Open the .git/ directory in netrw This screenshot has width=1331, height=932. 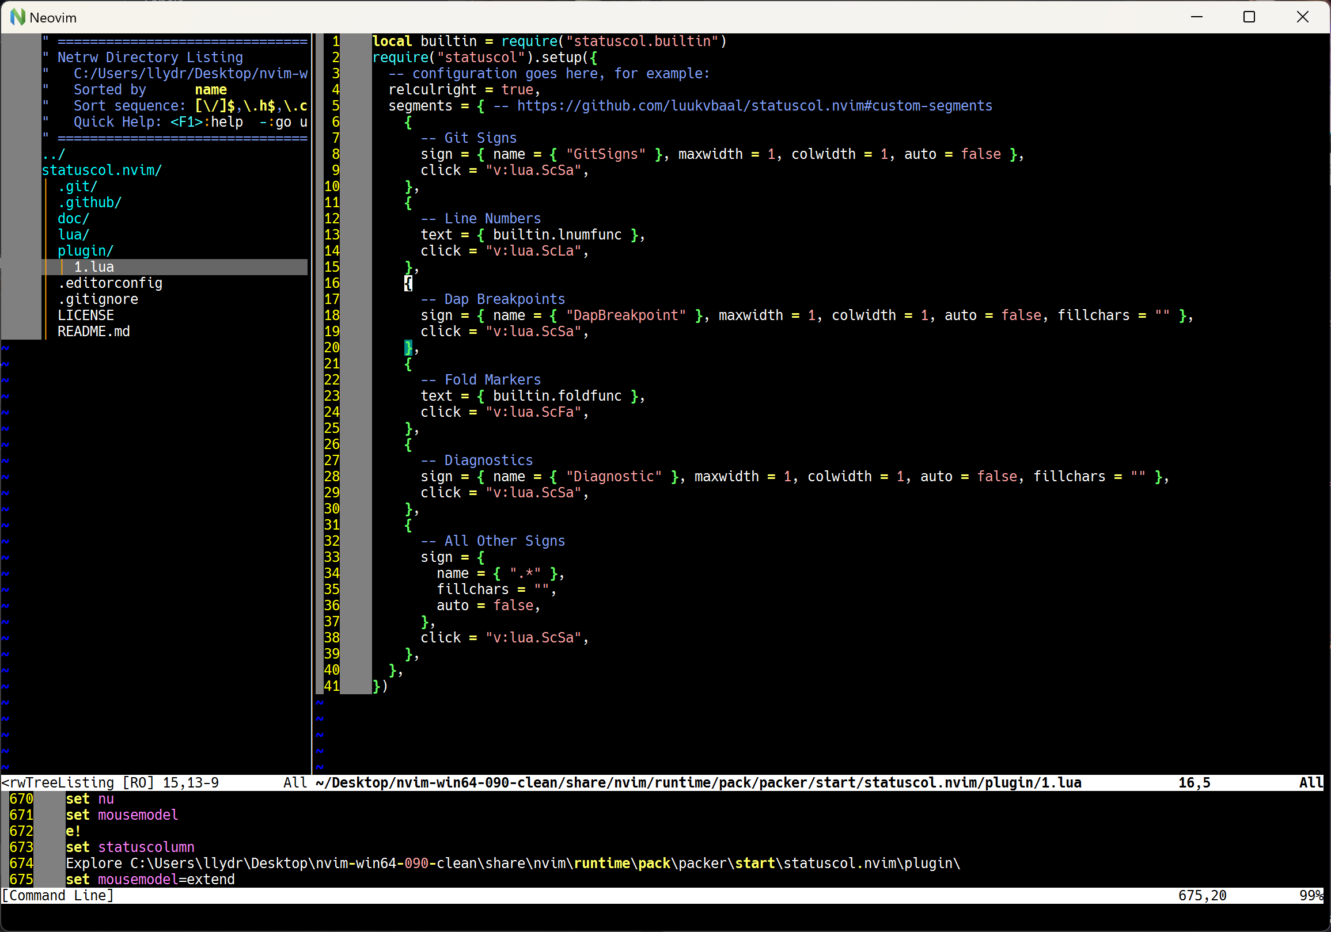coord(77,186)
